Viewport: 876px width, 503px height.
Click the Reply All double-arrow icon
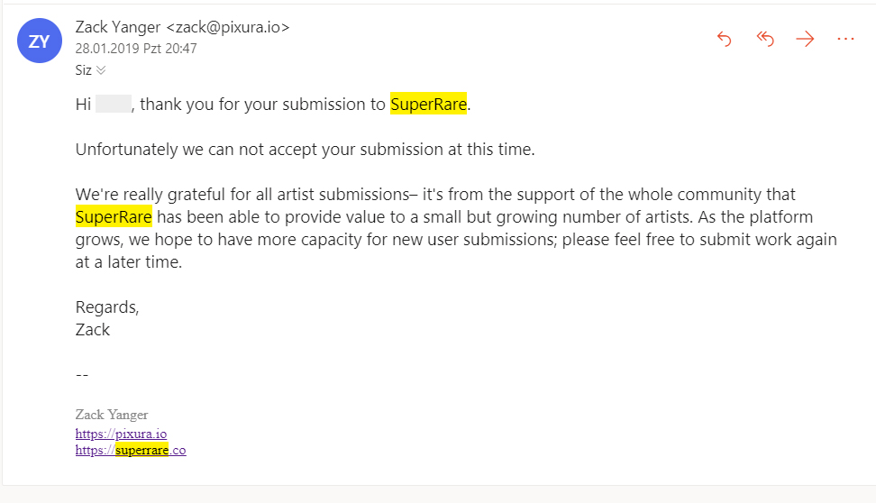pos(765,39)
